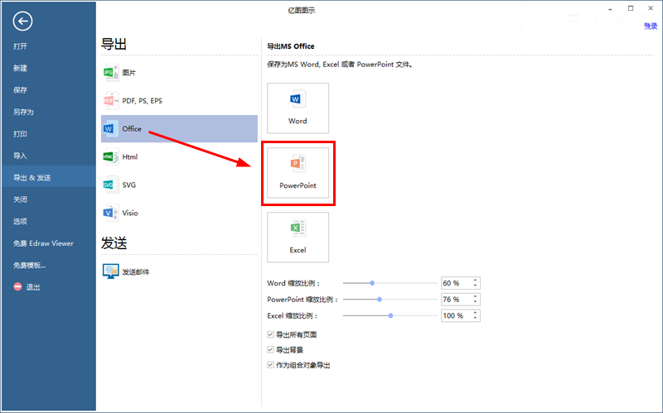Toggle the 导出背景 checkbox
Viewport: 663px width, 413px height.
271,349
